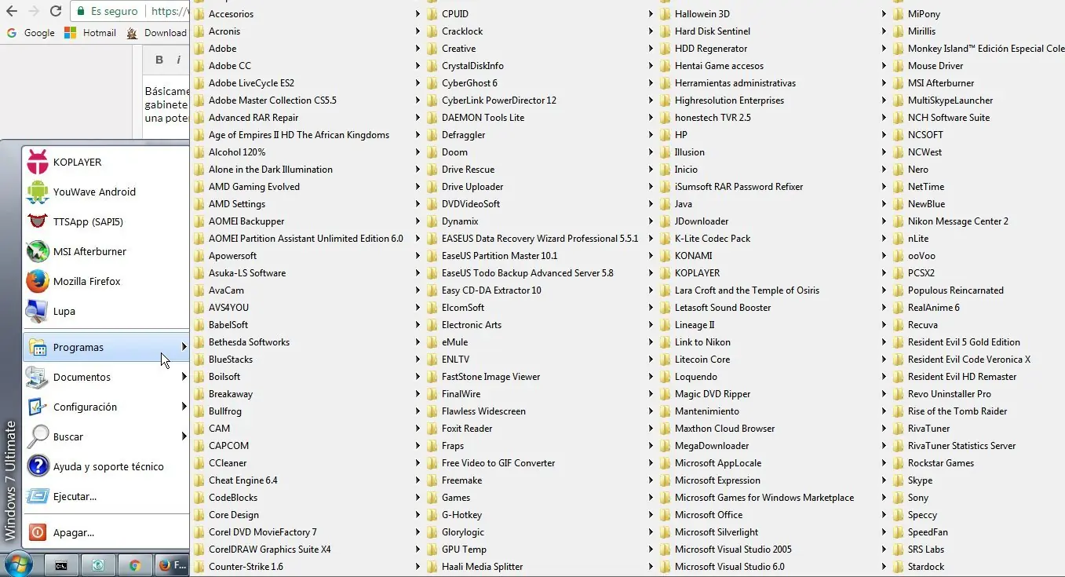Open the Lupa magnifier tool

click(106, 311)
